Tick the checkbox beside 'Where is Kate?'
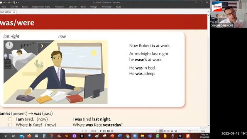The height and width of the screenshot is (139, 247). (10, 125)
